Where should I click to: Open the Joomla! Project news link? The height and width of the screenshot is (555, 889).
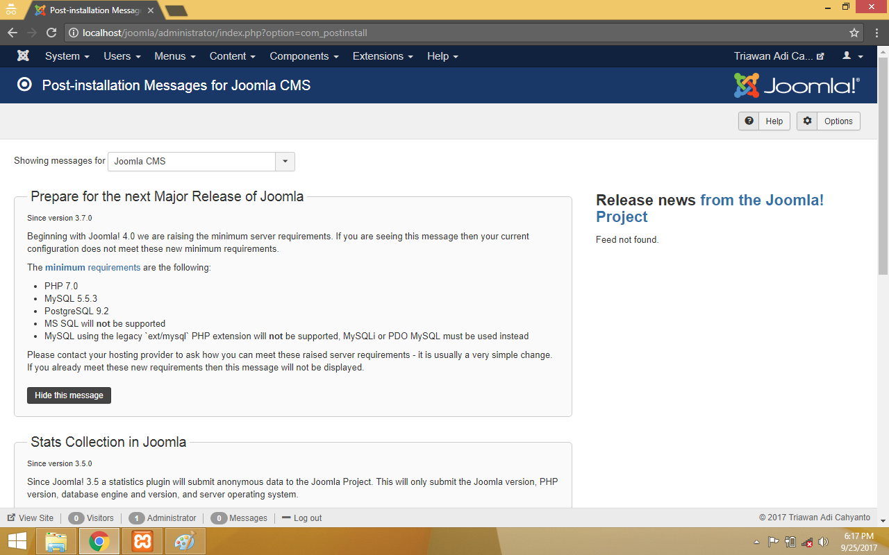[x=710, y=208]
